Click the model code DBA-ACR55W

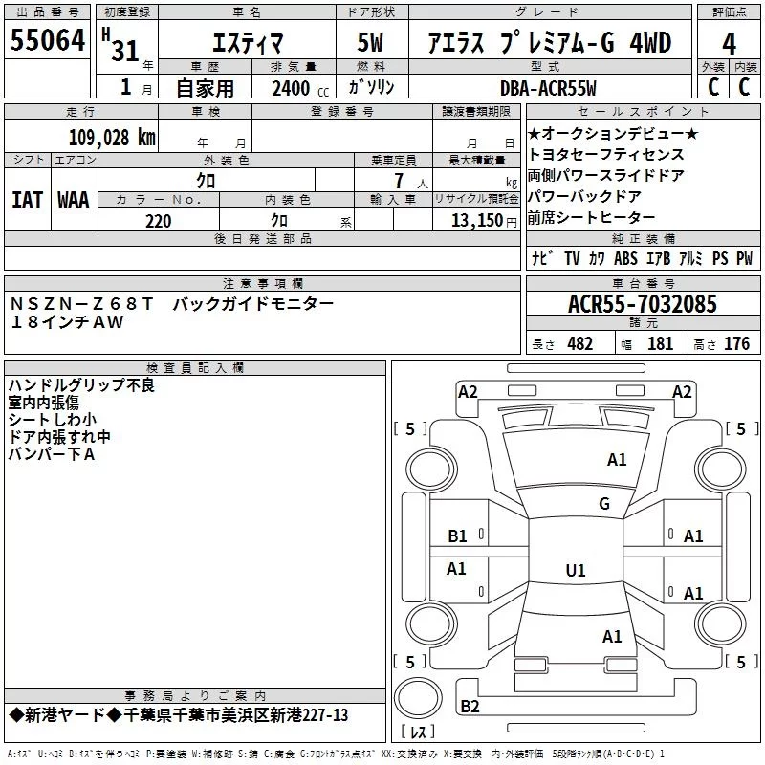pos(548,88)
